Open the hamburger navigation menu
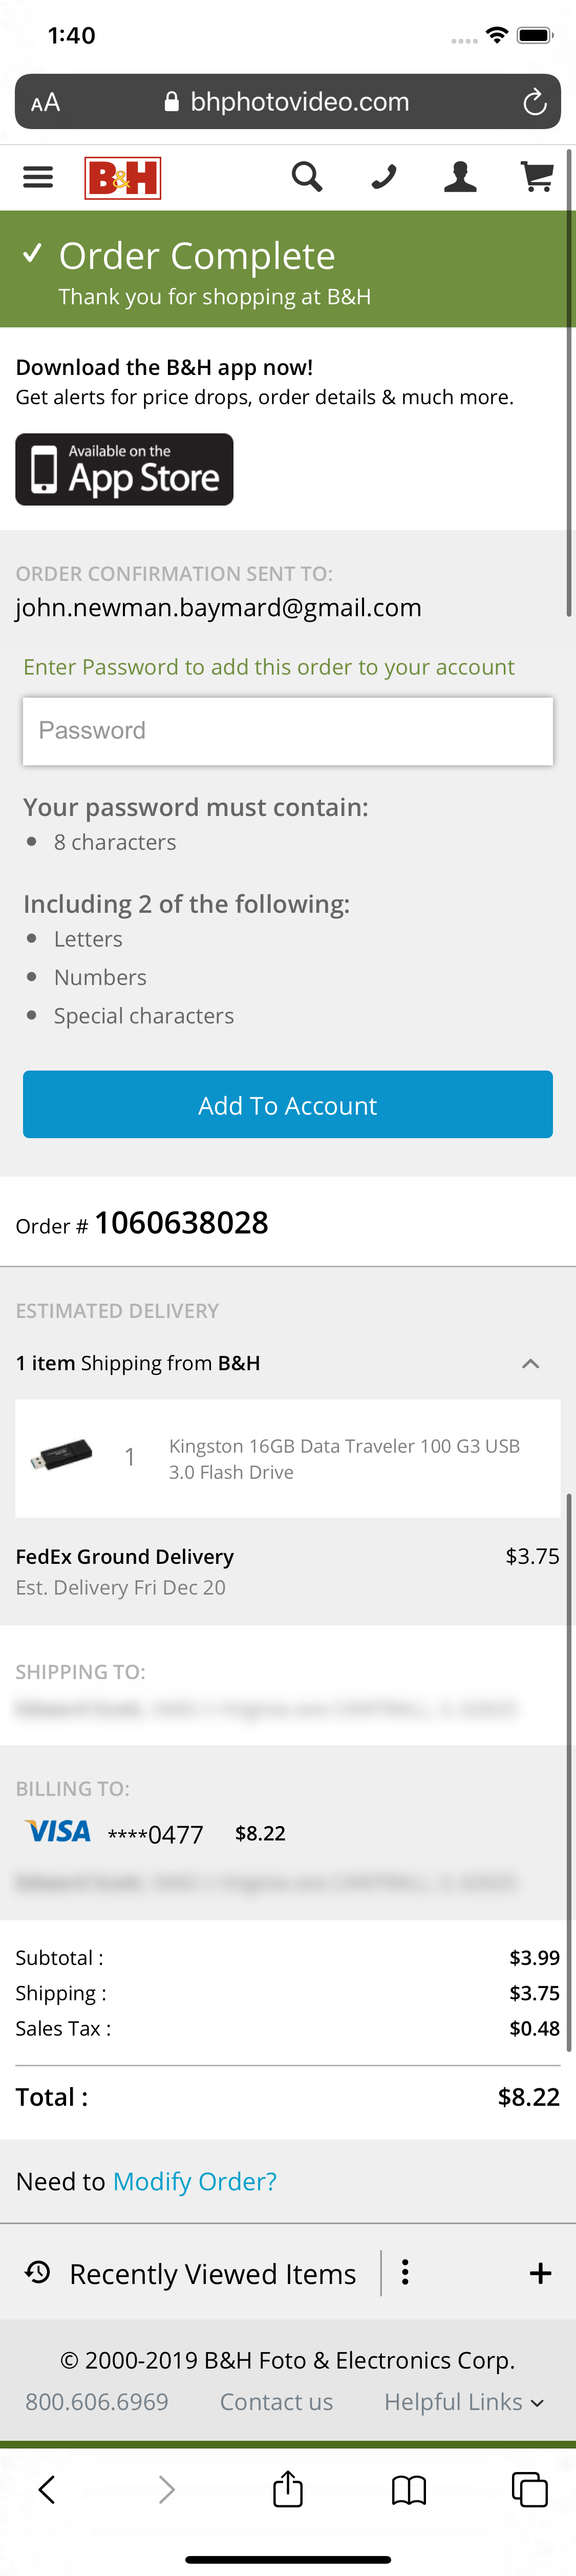Screen dimensions: 576x2576 point(37,177)
